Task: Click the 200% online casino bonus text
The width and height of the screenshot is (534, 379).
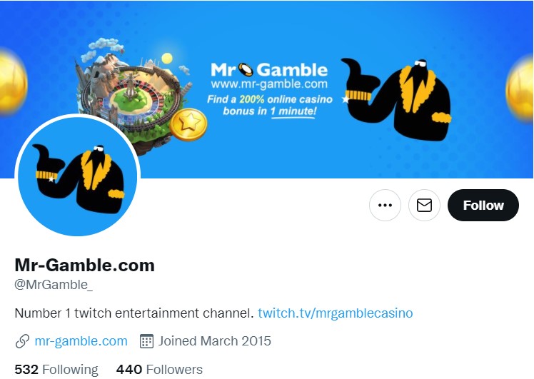Action: point(270,105)
